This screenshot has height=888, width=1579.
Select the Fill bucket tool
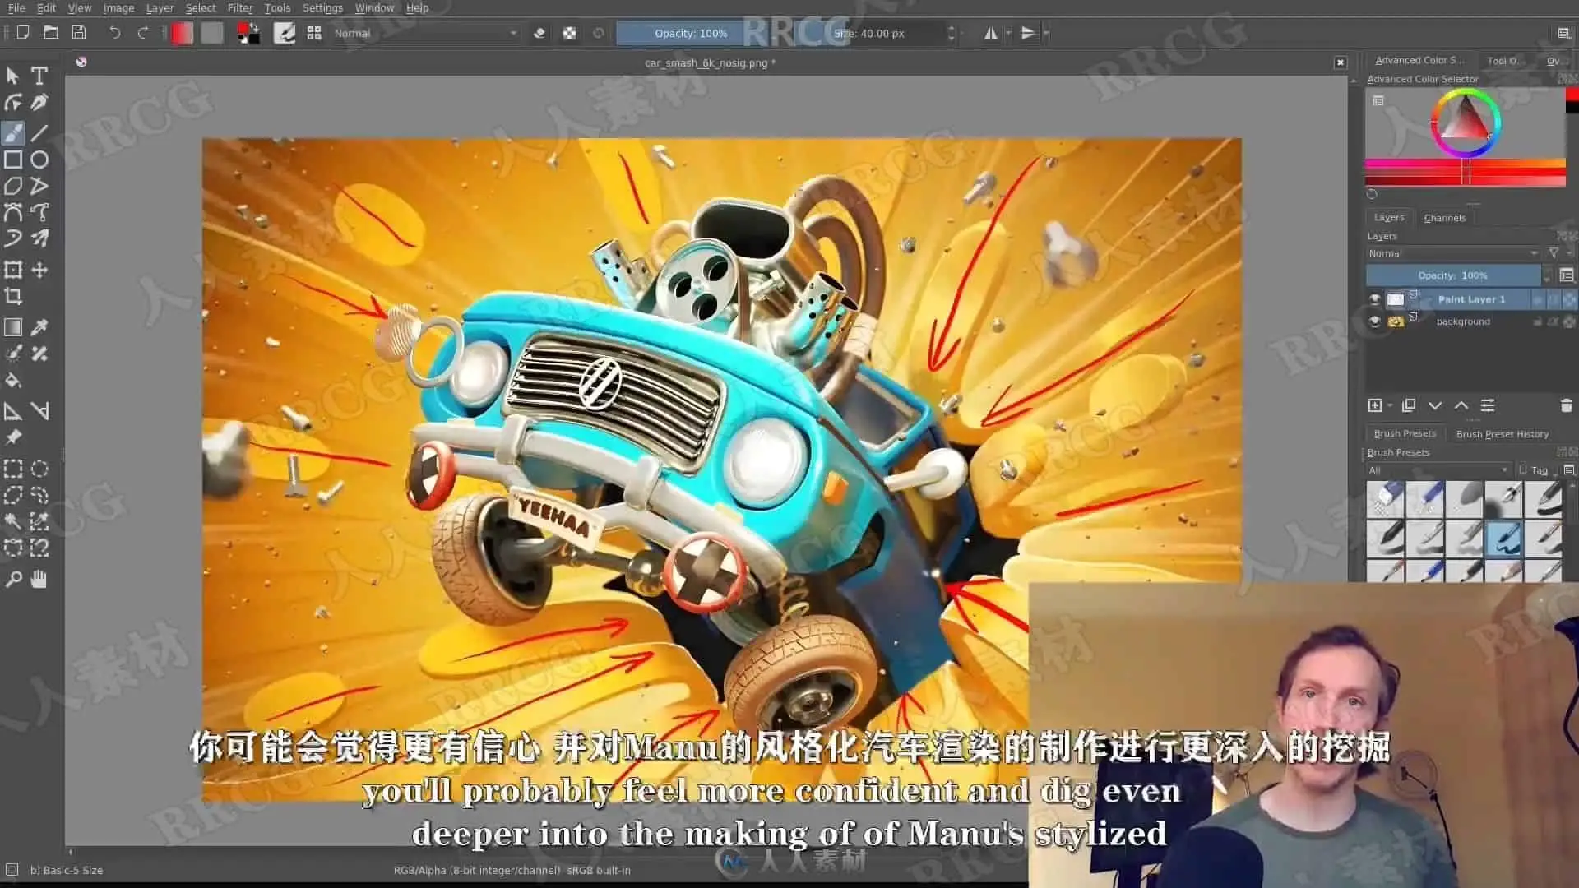pyautogui.click(x=13, y=381)
